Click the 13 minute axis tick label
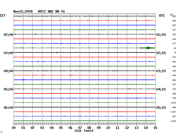The image size is (177, 135). (x=136, y=128)
